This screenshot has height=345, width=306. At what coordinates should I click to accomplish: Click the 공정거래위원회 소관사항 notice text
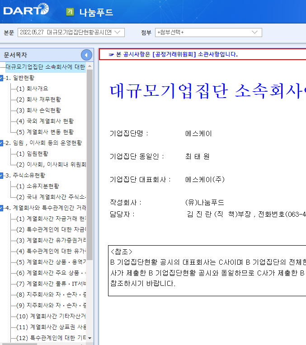point(177,54)
